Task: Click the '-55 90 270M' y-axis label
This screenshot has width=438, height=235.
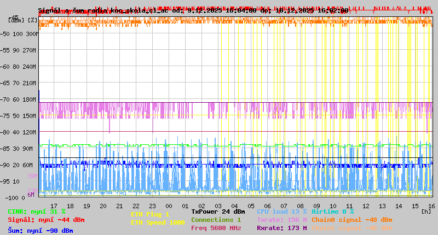Action: pos(19,50)
